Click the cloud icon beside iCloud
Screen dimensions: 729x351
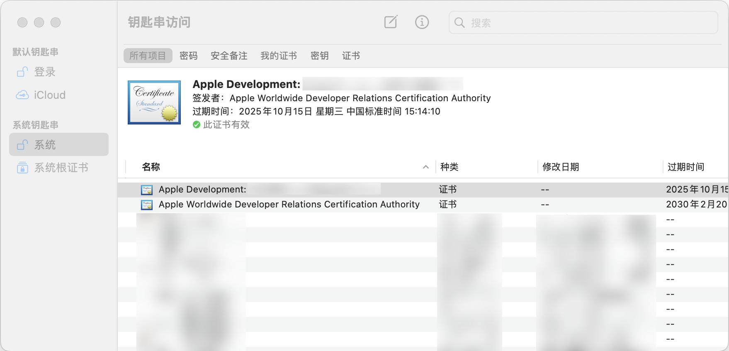point(22,95)
